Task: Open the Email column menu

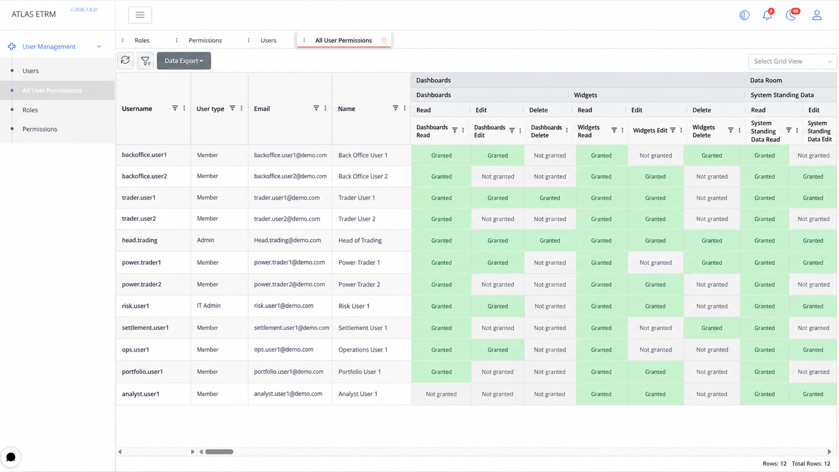Action: click(325, 108)
